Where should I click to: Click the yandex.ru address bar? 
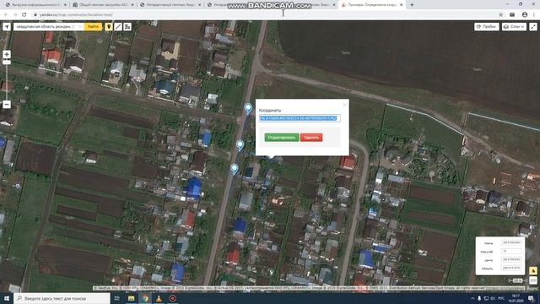tap(262, 14)
